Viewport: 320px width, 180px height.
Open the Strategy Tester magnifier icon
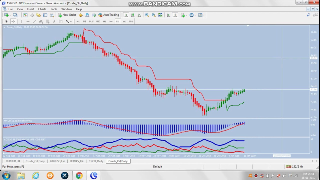(x=52, y=15)
